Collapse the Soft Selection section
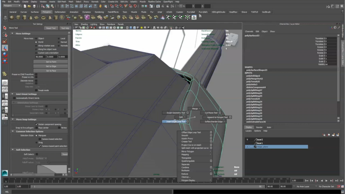Screen dimensions: 345x194 tap(12, 150)
